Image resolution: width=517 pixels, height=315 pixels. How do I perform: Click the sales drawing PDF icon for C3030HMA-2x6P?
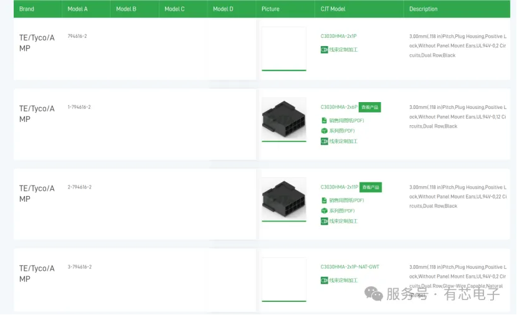[x=324, y=120]
